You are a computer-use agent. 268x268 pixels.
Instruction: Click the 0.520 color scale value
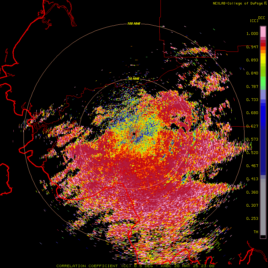coord(252,152)
